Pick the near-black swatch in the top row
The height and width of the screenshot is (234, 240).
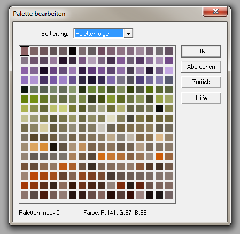[73, 51]
